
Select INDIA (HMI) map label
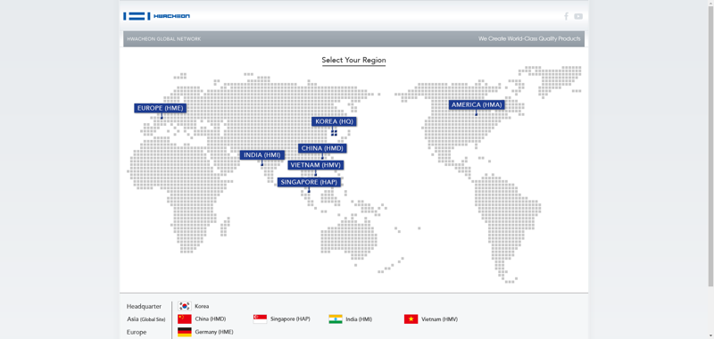(x=262, y=155)
